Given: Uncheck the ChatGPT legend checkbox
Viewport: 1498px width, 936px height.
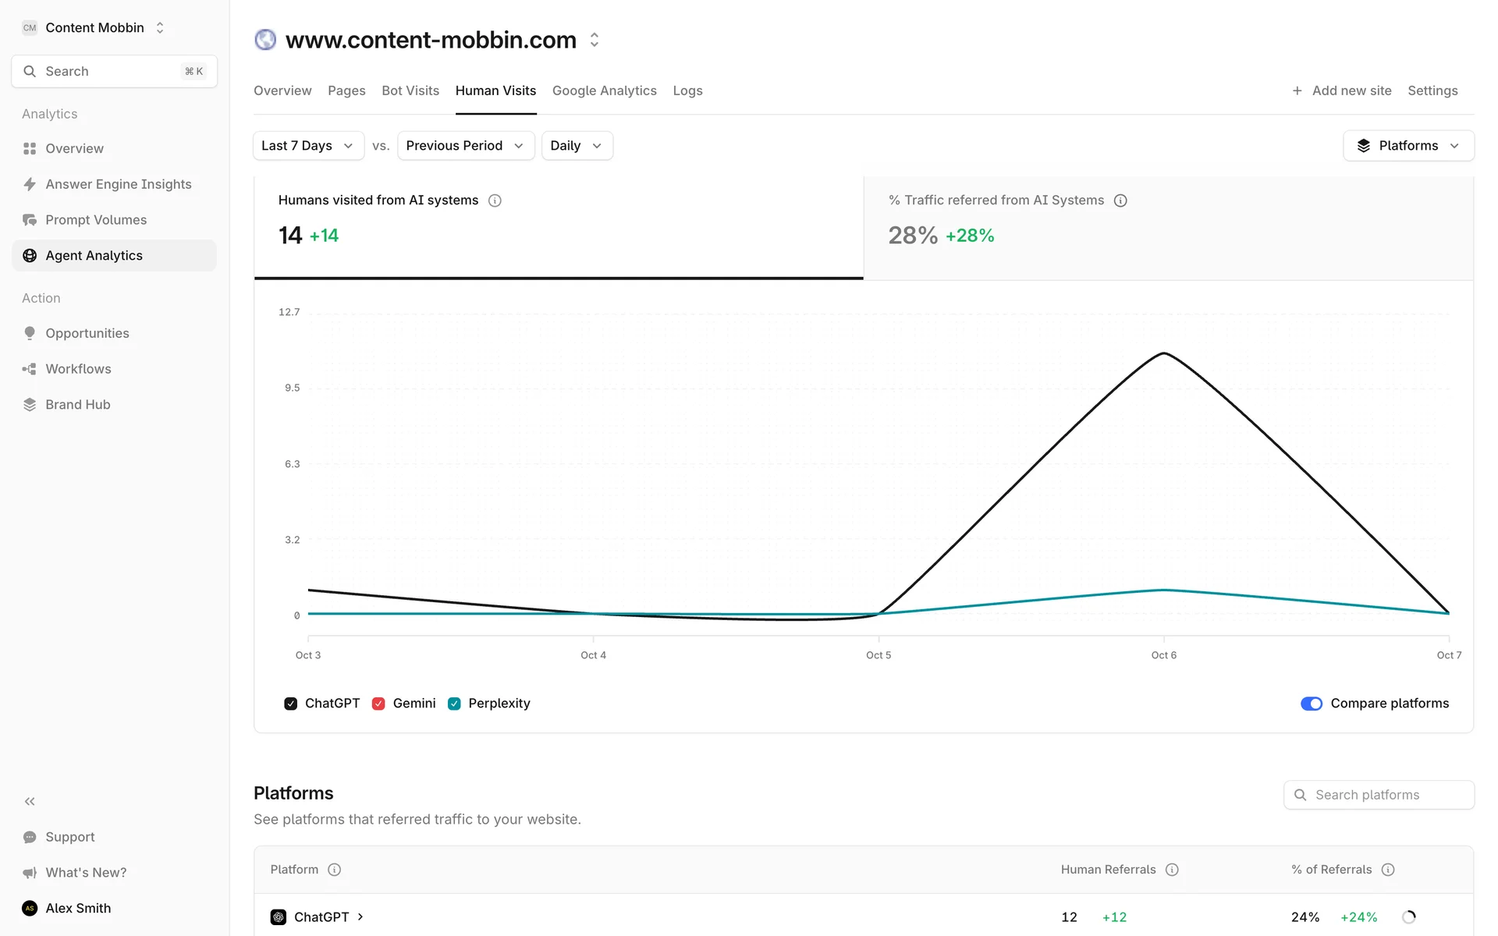Looking at the screenshot, I should [x=291, y=704].
